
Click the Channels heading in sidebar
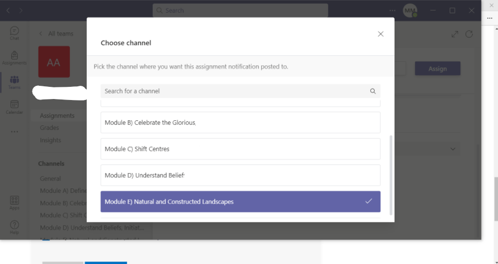pos(51,163)
